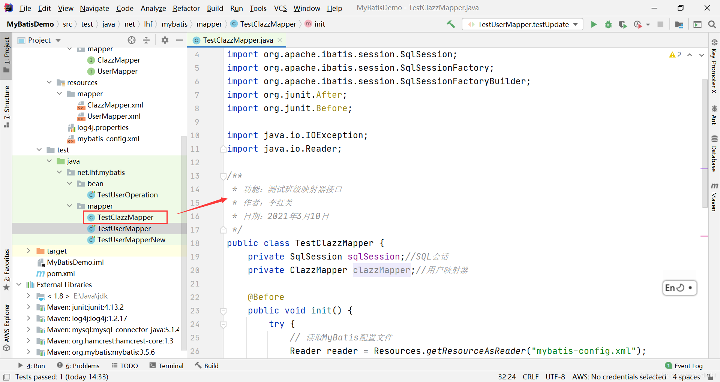Jump to next highlighted problem arrow
This screenshot has height=382, width=720.
(702, 55)
